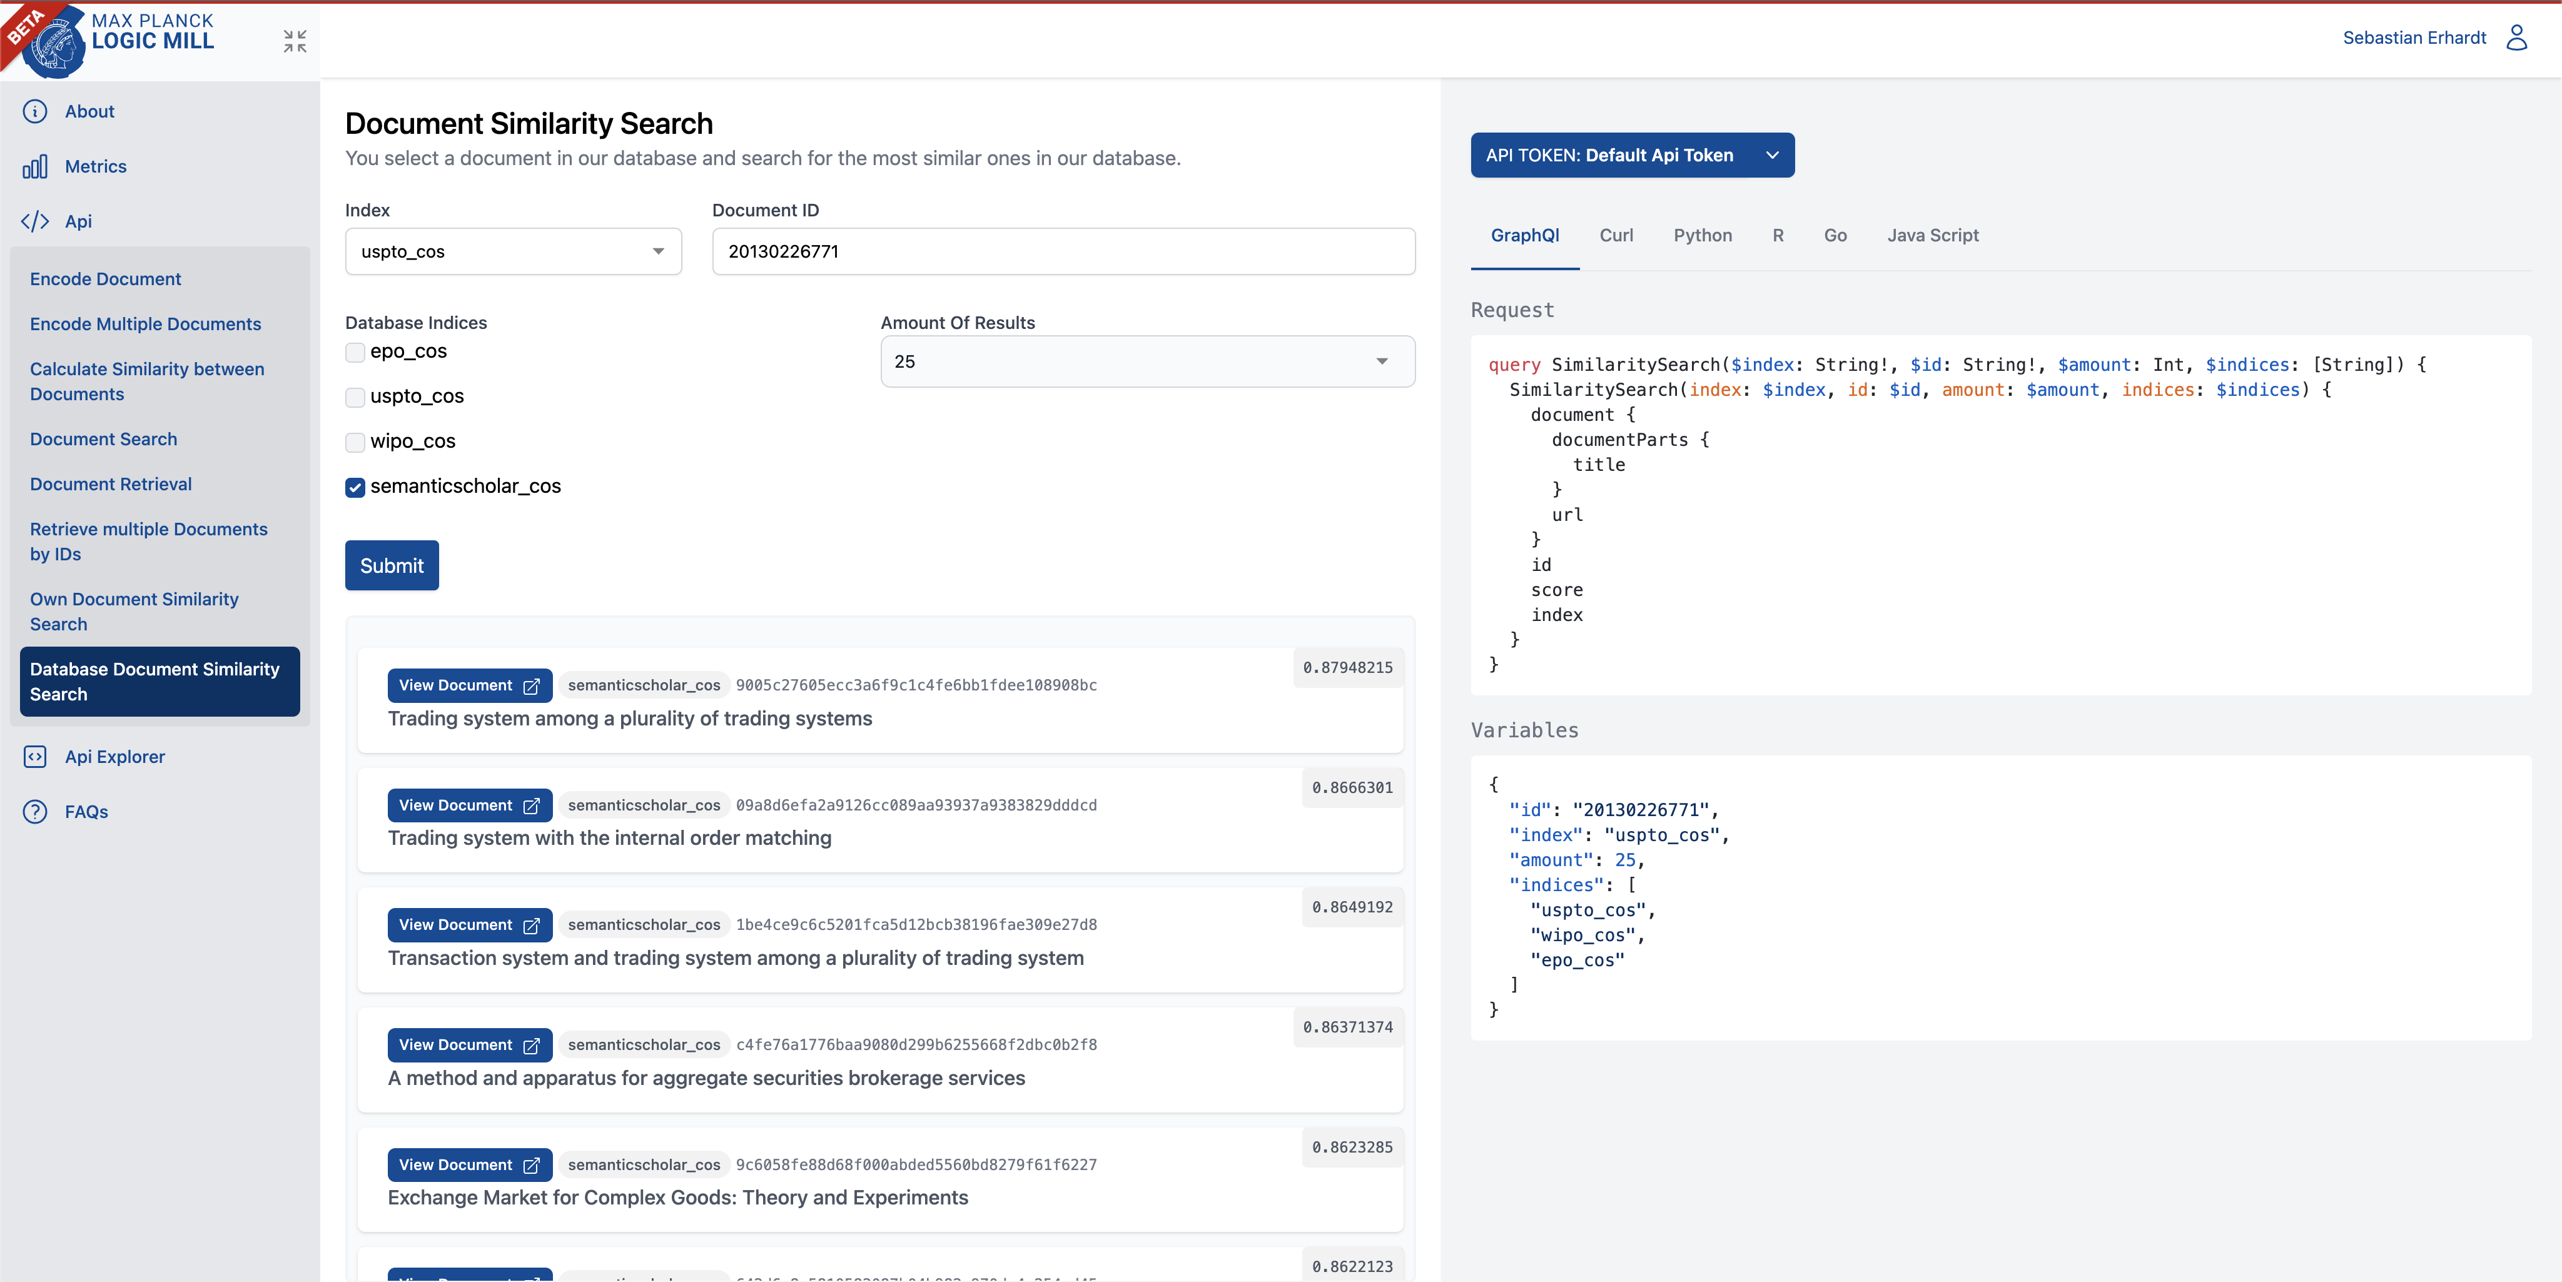Image resolution: width=2562 pixels, height=1282 pixels.
Task: Open Retrieve multiple Documents by IDs page
Action: pyautogui.click(x=149, y=542)
